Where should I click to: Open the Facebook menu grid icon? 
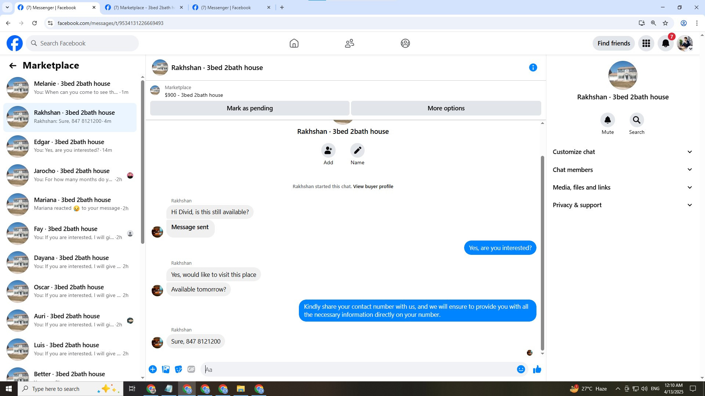click(x=646, y=43)
